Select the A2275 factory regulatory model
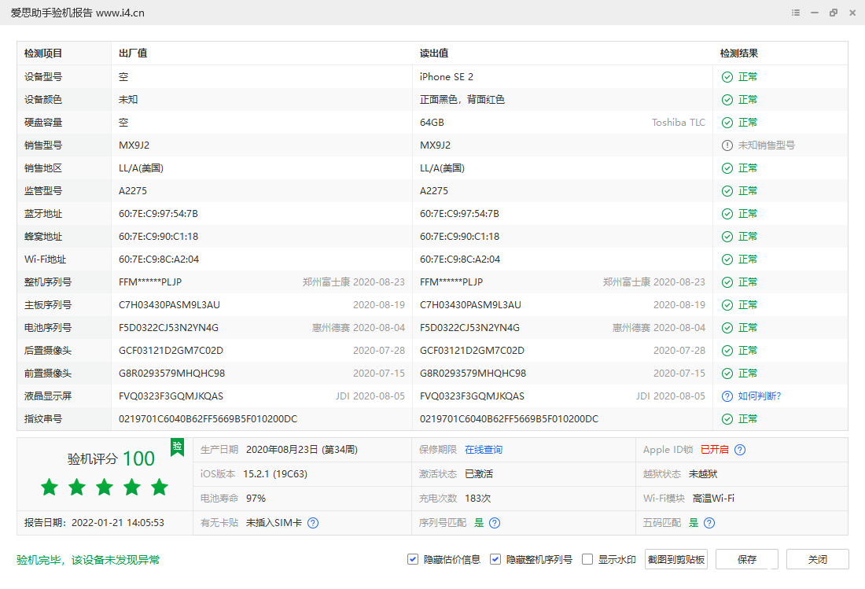 click(133, 191)
